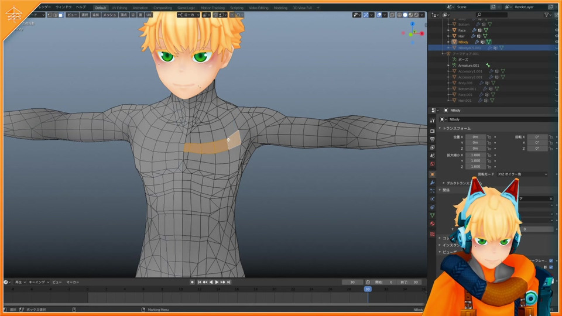Open the UV menu in viewport header
The width and height of the screenshot is (562, 316).
149,15
